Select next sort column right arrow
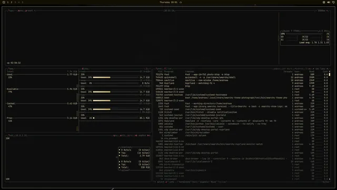The height and width of the screenshot is (190, 337). 327,69
